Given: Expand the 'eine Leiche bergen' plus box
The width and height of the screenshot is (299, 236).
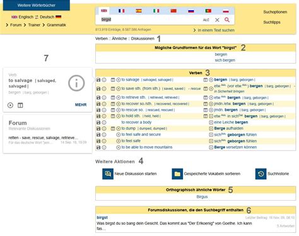Looking at the screenshot, I should [x=211, y=122].
